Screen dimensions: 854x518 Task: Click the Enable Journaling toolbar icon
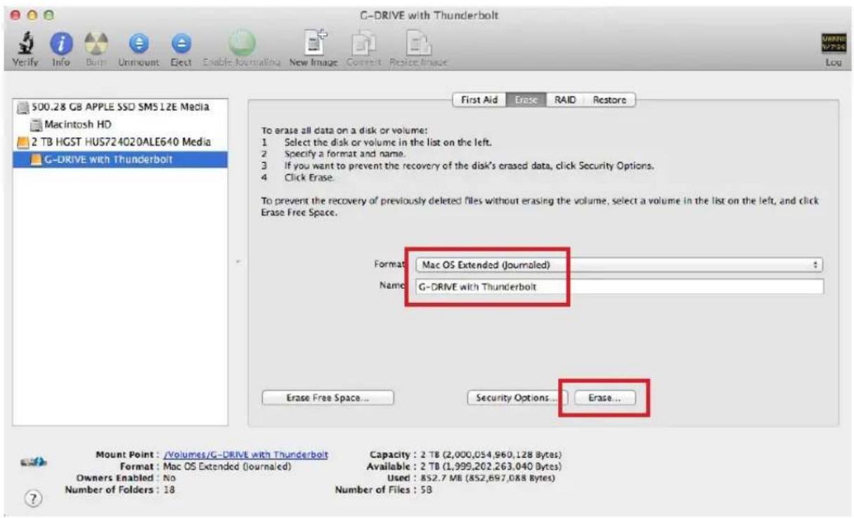(241, 44)
